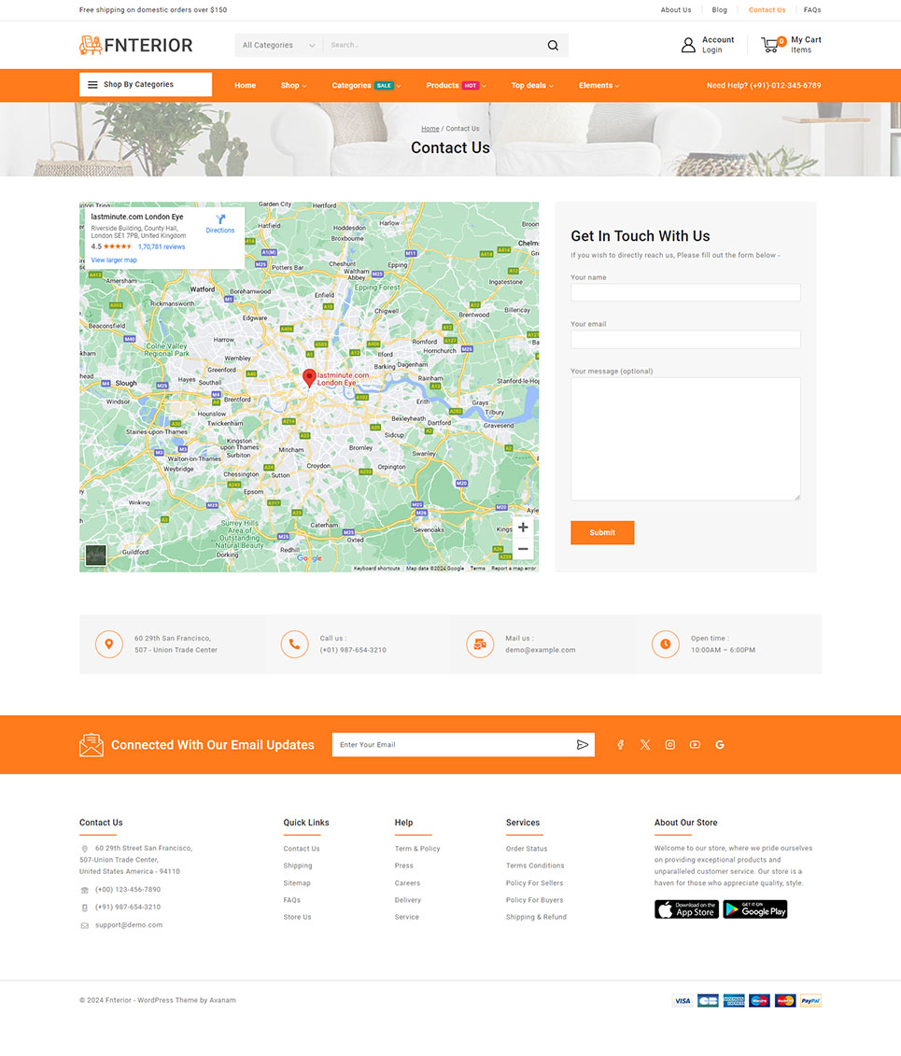Click the map Directions icon
Screen dimensions: 901x1056
point(220,220)
